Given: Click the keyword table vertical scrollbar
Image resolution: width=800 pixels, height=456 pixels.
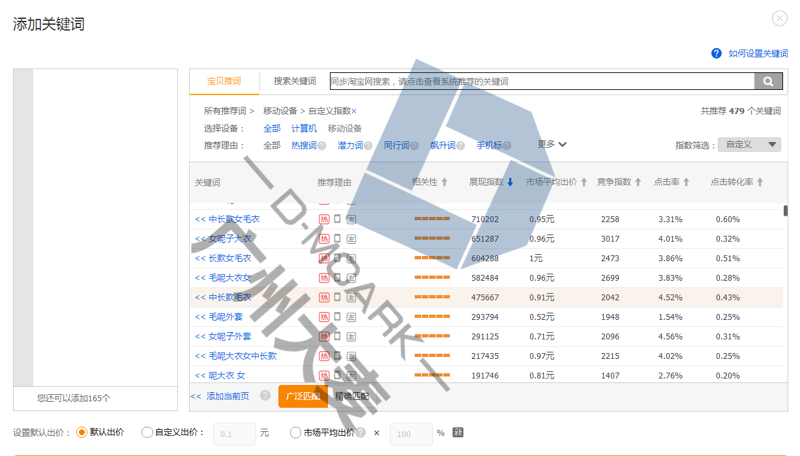Looking at the screenshot, I should pyautogui.click(x=786, y=211).
